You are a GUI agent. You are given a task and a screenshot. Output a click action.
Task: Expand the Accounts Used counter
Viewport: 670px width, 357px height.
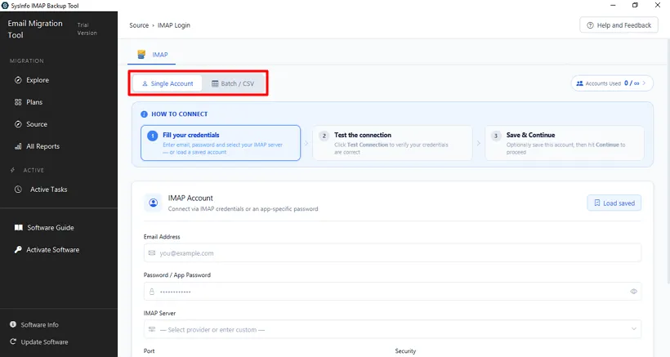[612, 83]
